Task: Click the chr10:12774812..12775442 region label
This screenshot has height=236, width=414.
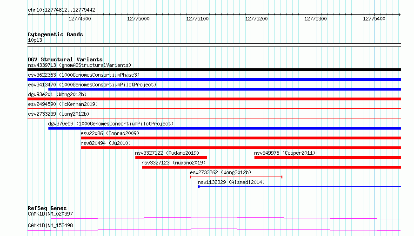Action: pos(61,10)
